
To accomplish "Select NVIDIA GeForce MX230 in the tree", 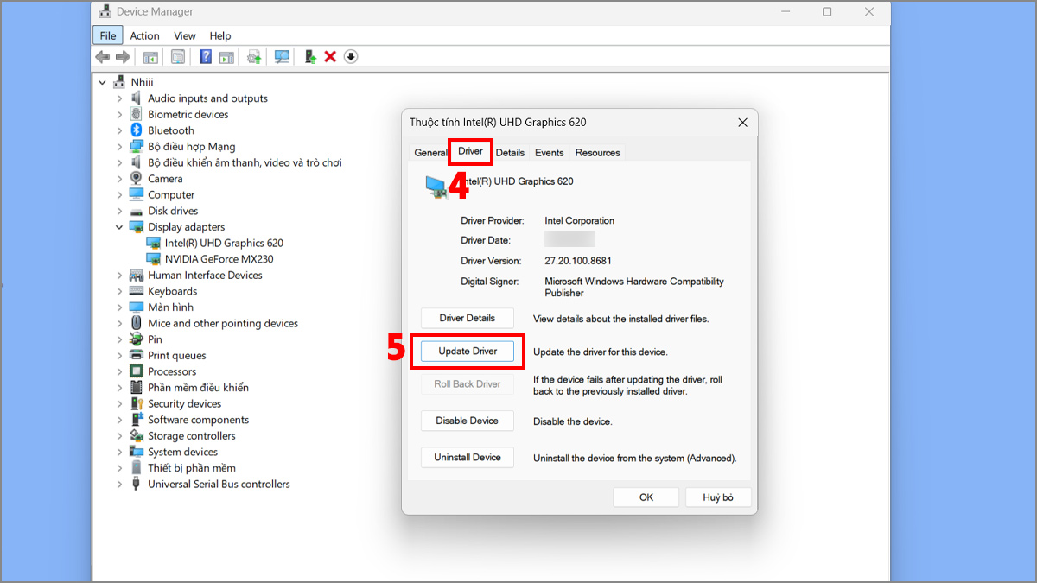I will click(x=219, y=259).
